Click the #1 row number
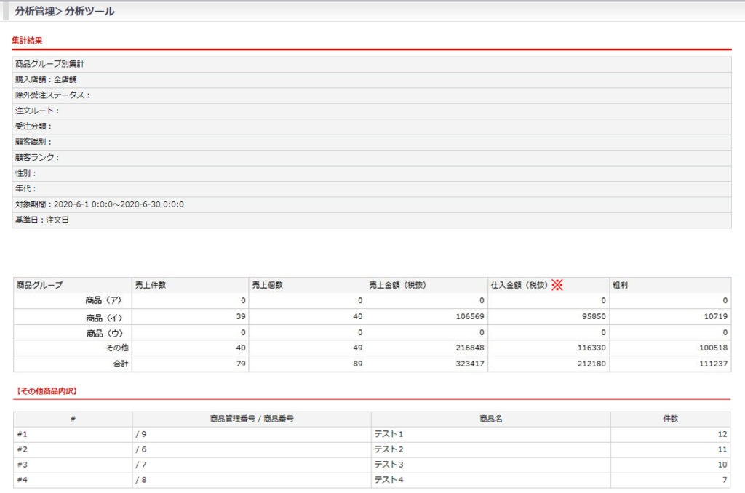The image size is (745, 493). [x=23, y=434]
